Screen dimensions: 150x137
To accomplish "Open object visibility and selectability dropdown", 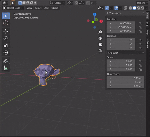I will [x=100, y=8].
